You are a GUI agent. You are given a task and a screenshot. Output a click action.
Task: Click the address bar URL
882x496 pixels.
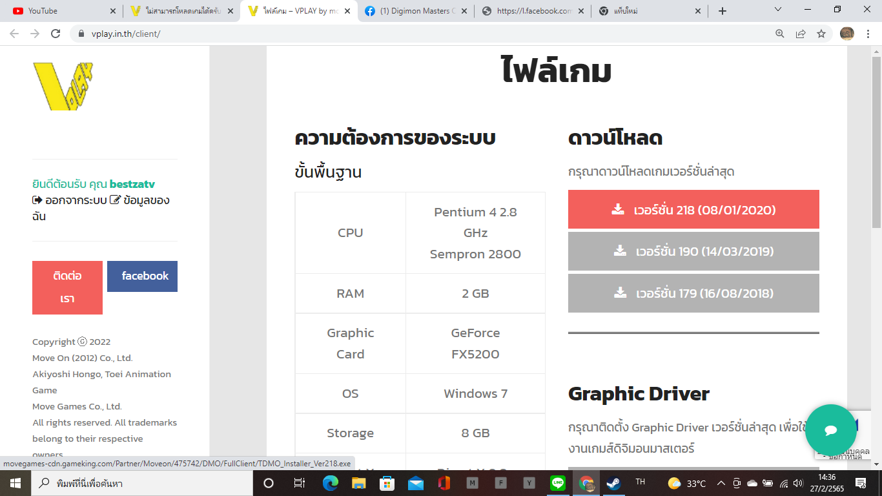click(x=125, y=34)
